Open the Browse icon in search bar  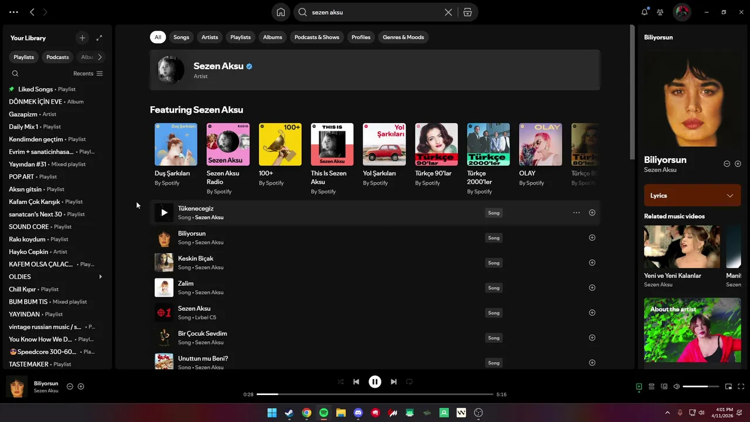click(467, 12)
